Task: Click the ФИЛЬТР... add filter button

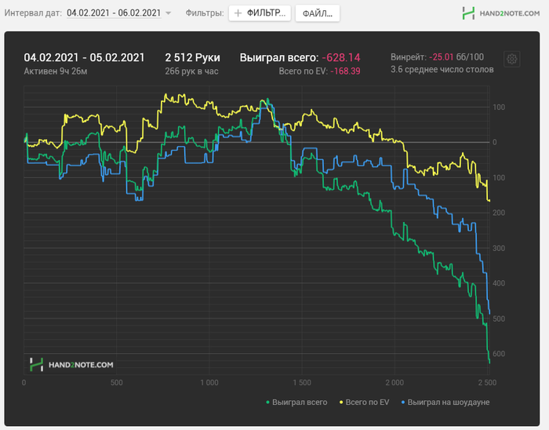Action: [260, 13]
